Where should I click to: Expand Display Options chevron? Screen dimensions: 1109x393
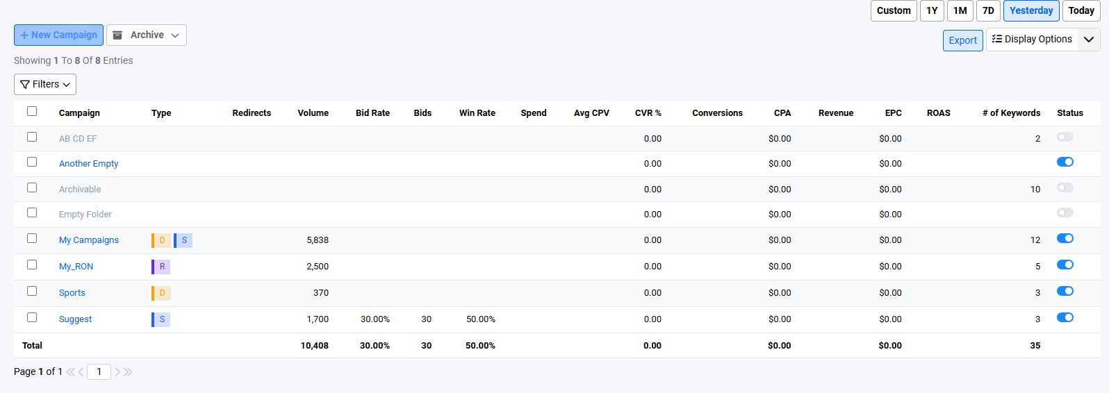tap(1089, 40)
